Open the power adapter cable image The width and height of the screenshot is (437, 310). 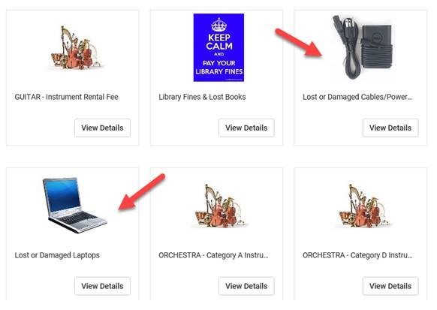(363, 47)
